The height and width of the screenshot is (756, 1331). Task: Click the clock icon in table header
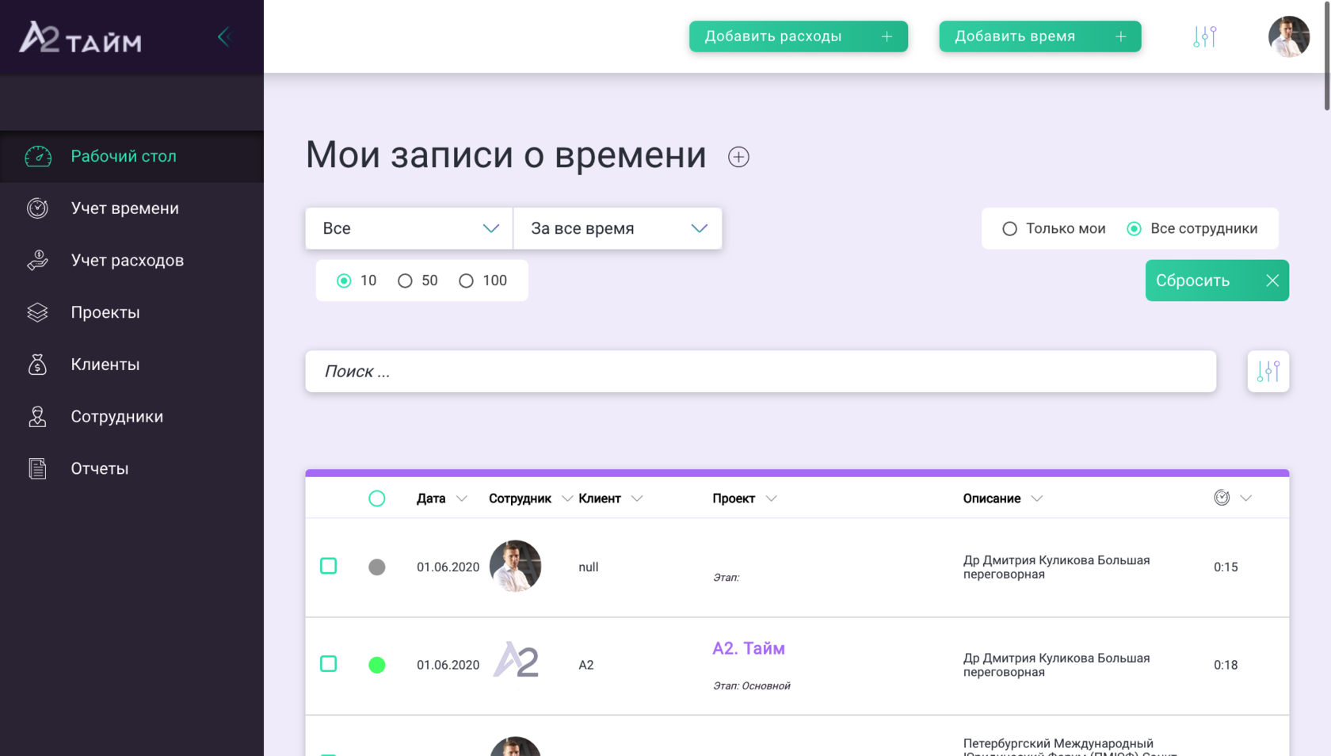1222,498
